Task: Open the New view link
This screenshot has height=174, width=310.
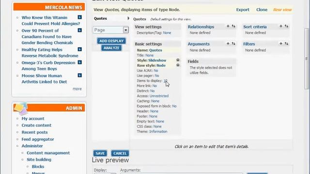Action: [282, 10]
